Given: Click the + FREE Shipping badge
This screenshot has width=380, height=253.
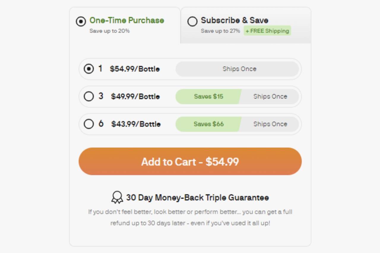Looking at the screenshot, I should pyautogui.click(x=267, y=31).
